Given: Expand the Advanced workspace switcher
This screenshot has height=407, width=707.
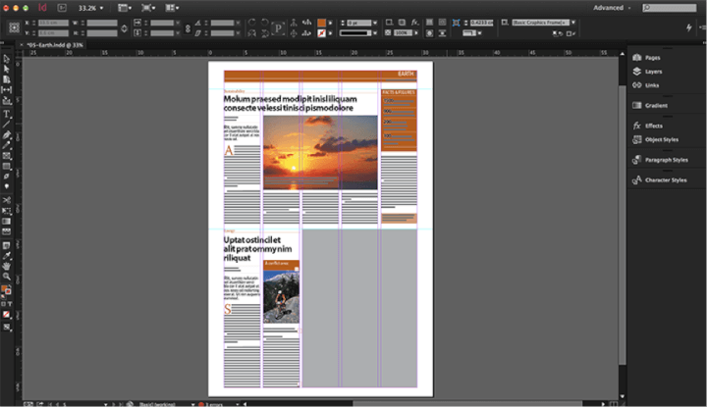Looking at the screenshot, I should coord(611,7).
